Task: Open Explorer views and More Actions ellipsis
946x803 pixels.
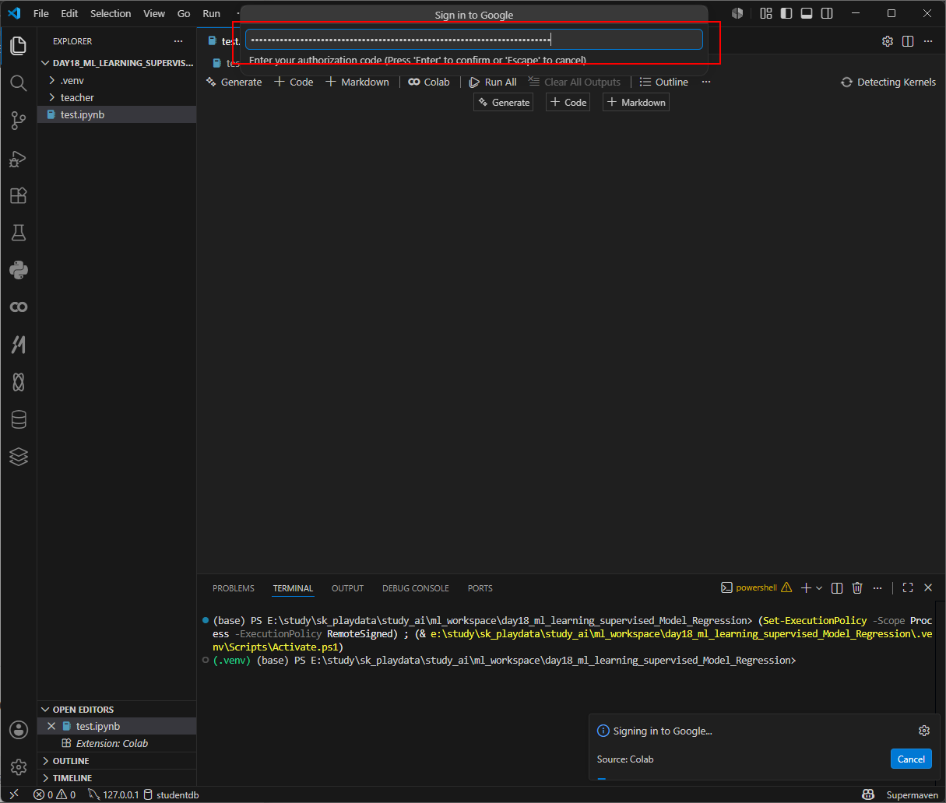Action: (178, 41)
